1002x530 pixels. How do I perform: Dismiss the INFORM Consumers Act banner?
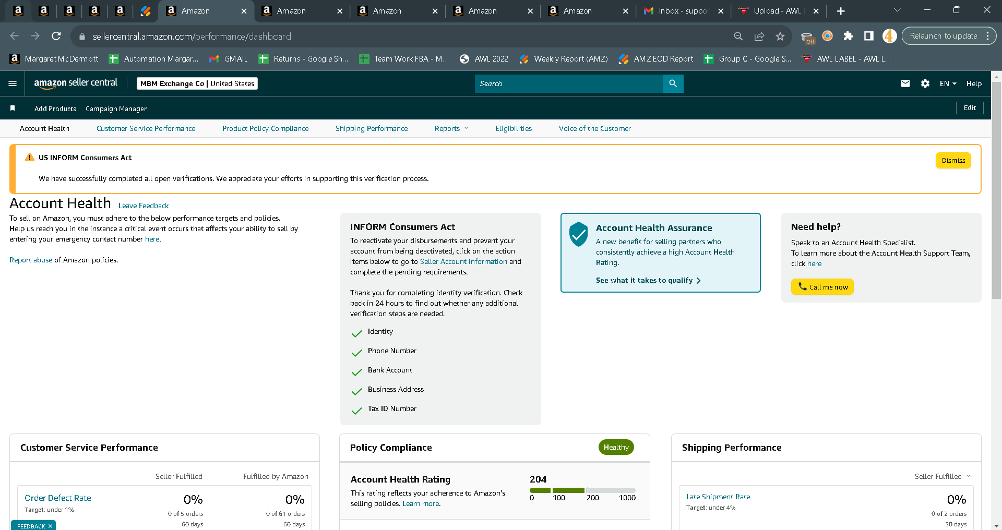[x=953, y=161]
